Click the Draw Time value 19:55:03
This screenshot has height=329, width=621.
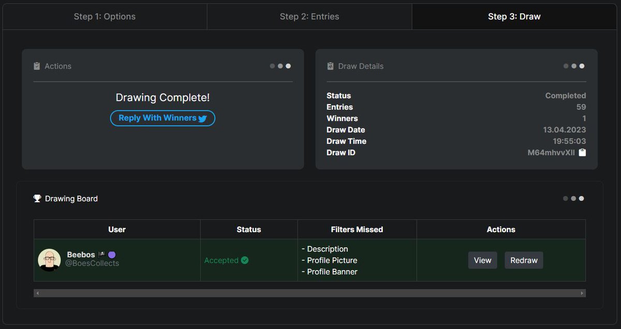click(569, 141)
